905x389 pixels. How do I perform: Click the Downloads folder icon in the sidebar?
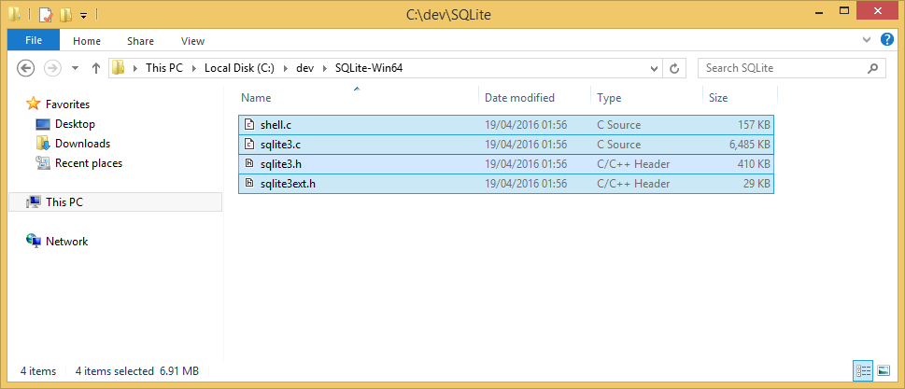click(x=43, y=144)
